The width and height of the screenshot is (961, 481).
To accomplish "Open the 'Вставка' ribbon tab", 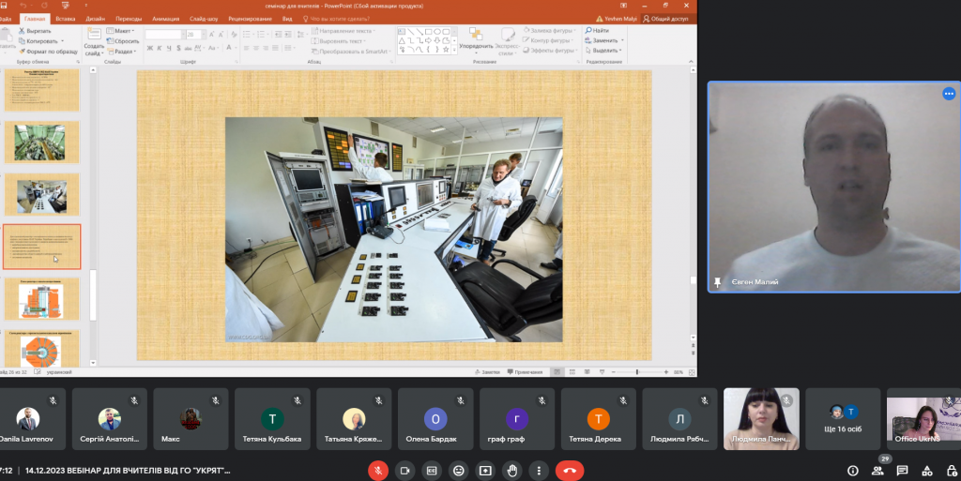I will point(66,18).
